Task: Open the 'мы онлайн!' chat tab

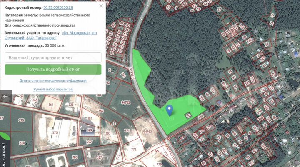Action: click(x=4, y=155)
